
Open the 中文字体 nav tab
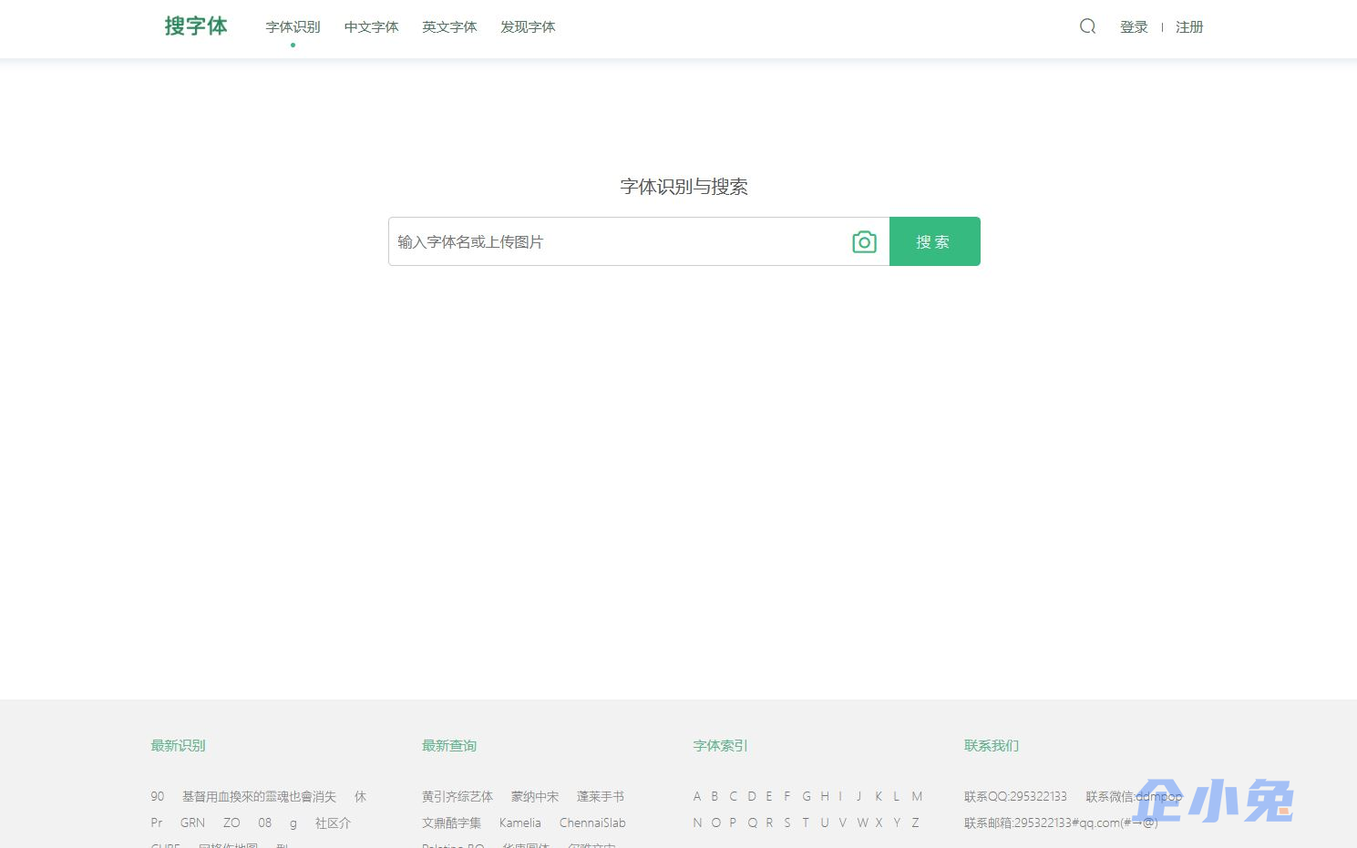click(x=371, y=27)
